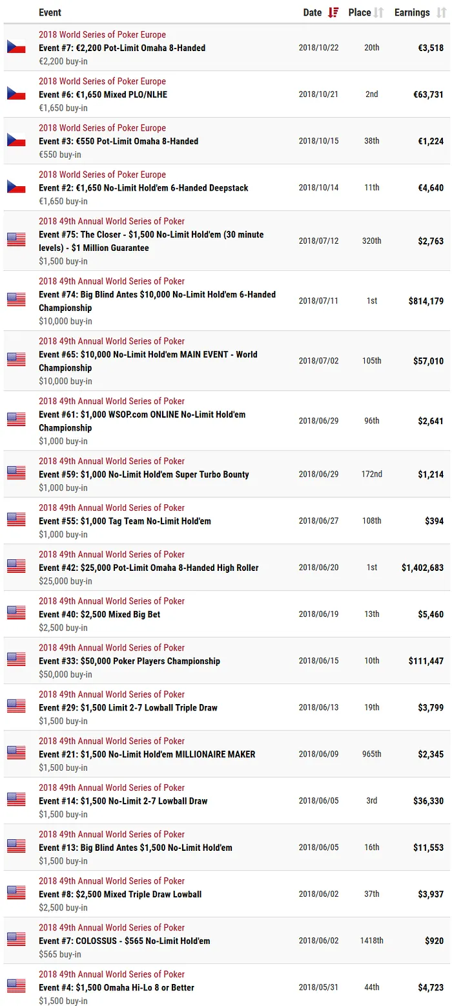
Task: Click US flag beside Event #65 MAIN EVENT
Action: coord(16,360)
